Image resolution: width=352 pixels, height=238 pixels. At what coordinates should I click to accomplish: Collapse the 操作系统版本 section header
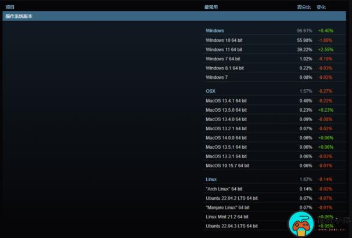pos(174,16)
